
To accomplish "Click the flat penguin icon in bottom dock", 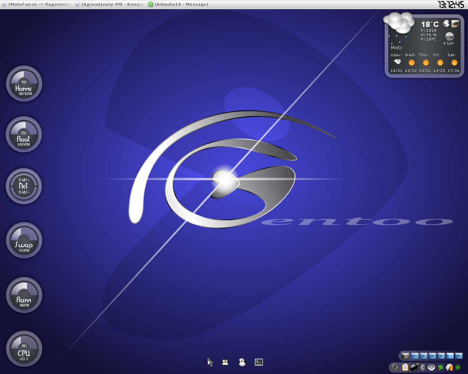I will [x=225, y=362].
